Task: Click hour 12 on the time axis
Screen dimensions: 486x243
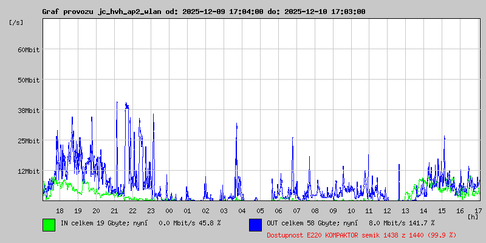Action: [387, 211]
